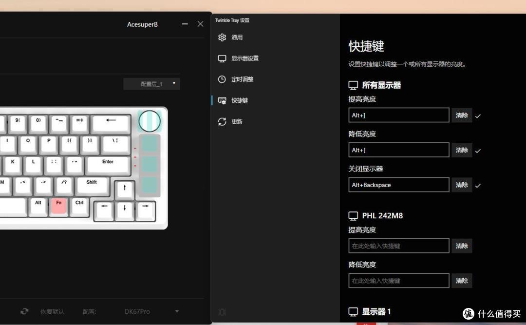Open the 配置层_1 layer dropdown
Image resolution: width=526 pixels, height=325 pixels.
pyautogui.click(x=151, y=84)
